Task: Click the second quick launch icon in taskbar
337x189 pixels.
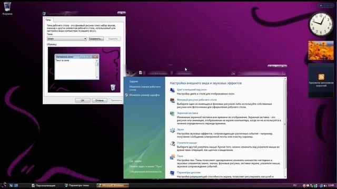Action: pos(16,185)
